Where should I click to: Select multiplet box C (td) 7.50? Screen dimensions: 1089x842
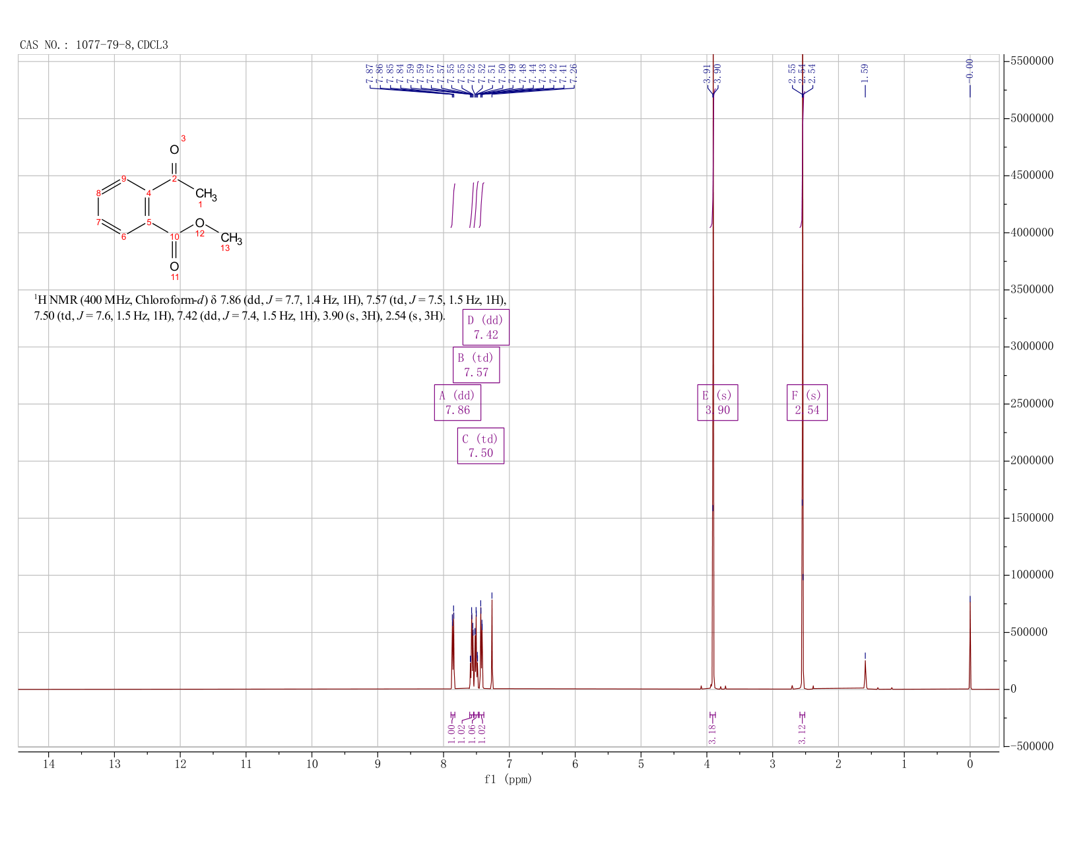pyautogui.click(x=480, y=446)
